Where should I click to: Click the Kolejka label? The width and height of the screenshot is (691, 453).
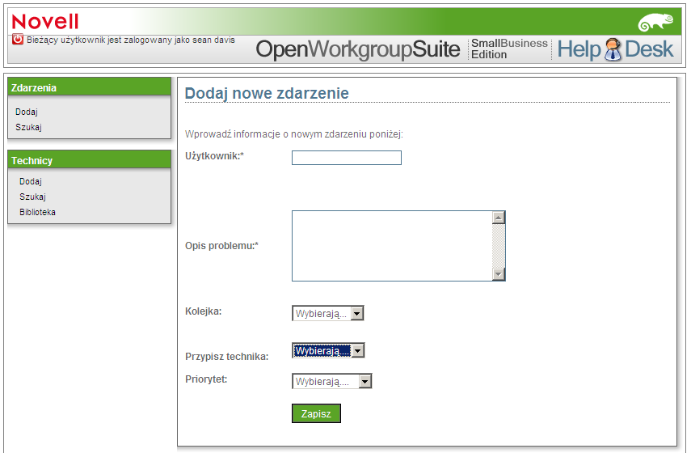[203, 311]
